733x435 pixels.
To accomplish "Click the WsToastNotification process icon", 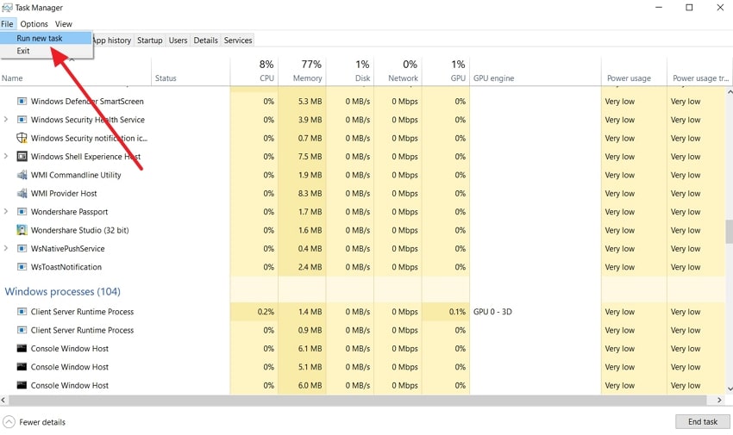I will click(x=22, y=267).
